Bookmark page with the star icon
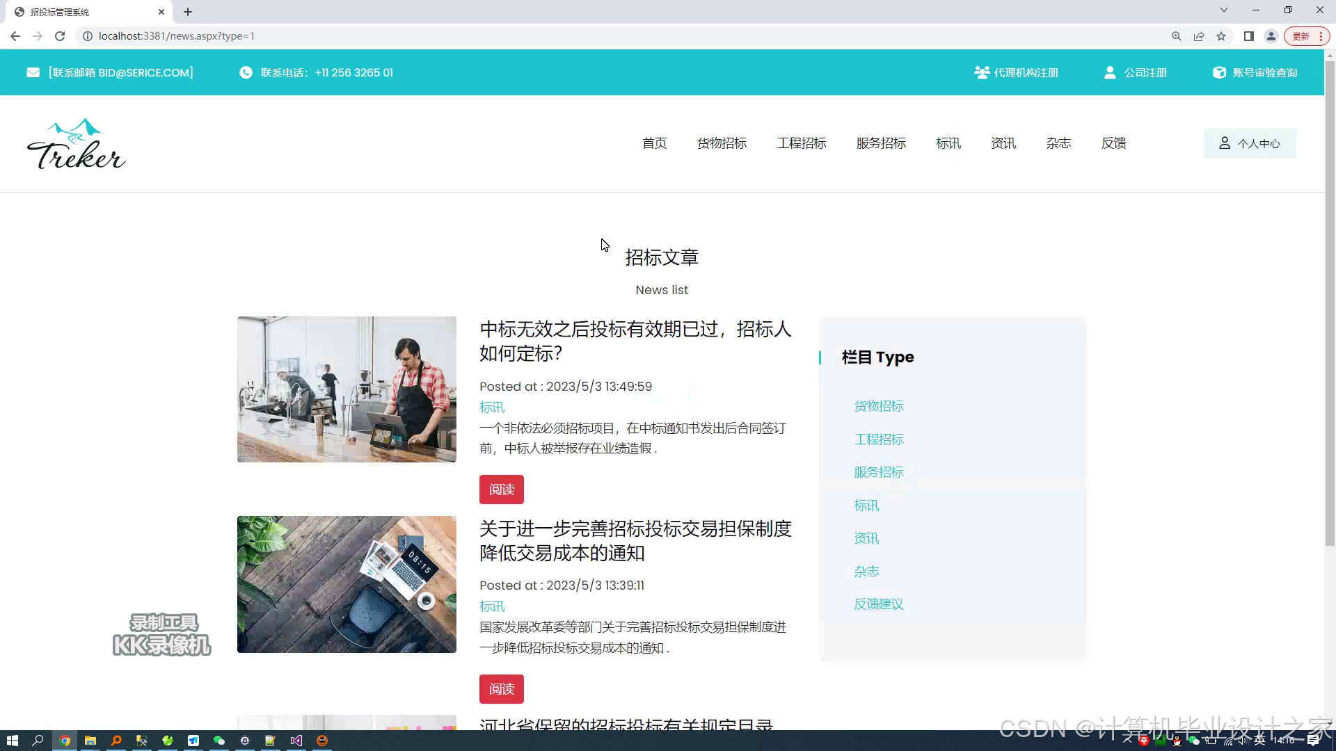This screenshot has width=1336, height=751. click(x=1221, y=36)
